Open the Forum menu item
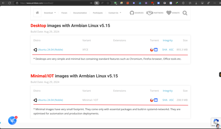Screen dimensions: 221x129 coord(64,13)
